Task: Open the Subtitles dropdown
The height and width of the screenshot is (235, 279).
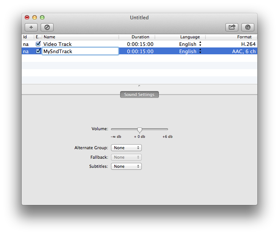Action: [x=126, y=166]
